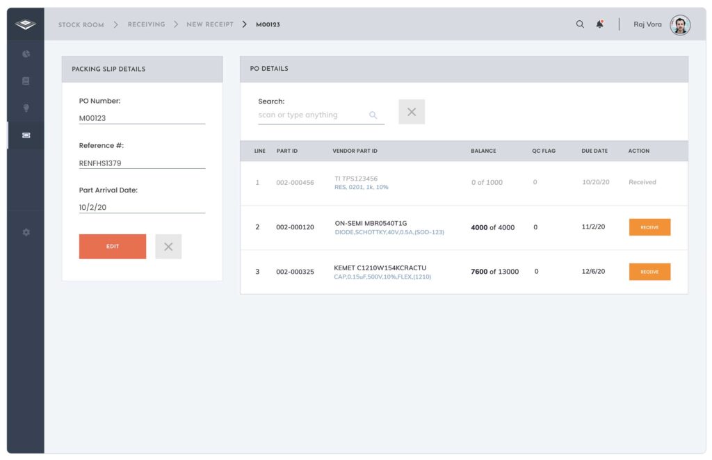Image resolution: width=712 pixels, height=460 pixels.
Task: Click RECEIVE for the KEMET capacitor line
Action: pyautogui.click(x=649, y=272)
